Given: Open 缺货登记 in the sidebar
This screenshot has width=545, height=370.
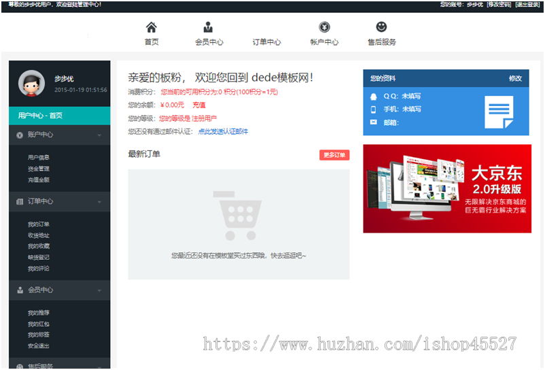Looking at the screenshot, I should [39, 257].
